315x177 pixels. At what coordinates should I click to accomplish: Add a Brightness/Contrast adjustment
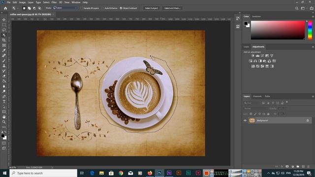(x=252, y=56)
